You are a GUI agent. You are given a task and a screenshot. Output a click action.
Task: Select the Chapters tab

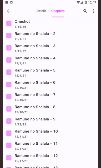coord(58,11)
